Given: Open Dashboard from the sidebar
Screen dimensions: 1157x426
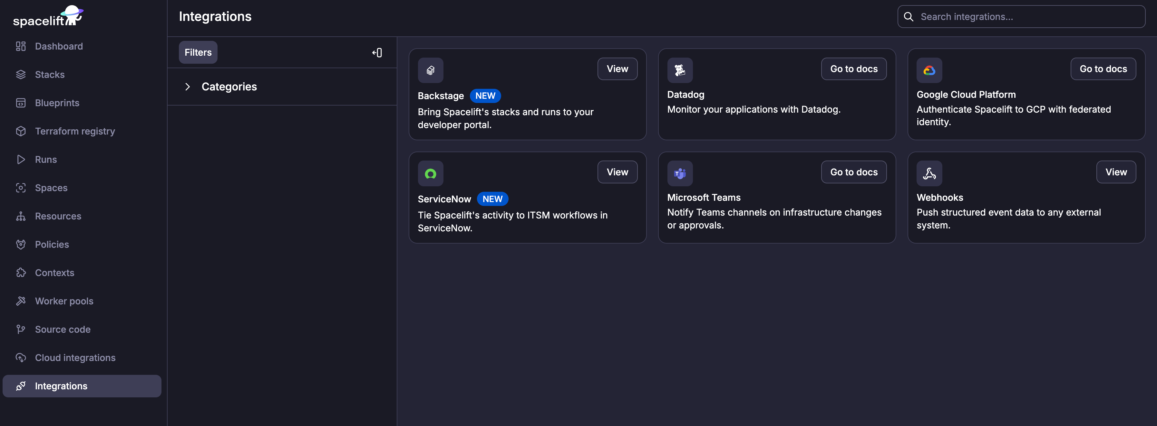Looking at the screenshot, I should point(58,46).
